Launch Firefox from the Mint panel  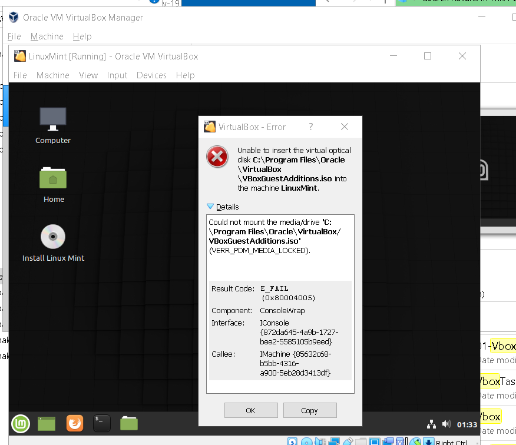pos(75,423)
